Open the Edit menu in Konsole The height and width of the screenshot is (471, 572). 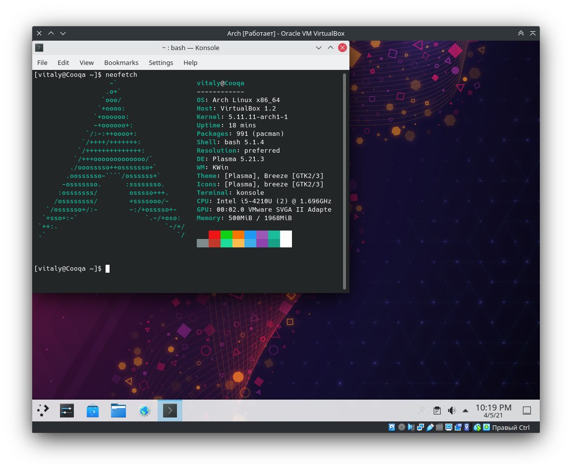click(63, 62)
